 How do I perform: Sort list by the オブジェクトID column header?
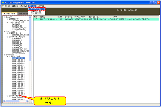[81, 17]
